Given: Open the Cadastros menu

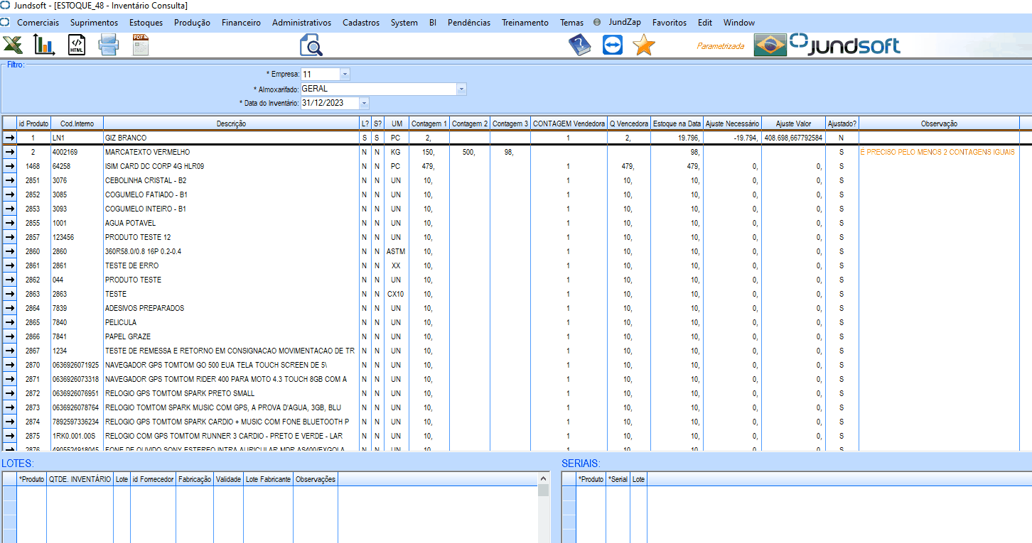Looking at the screenshot, I should (x=361, y=22).
